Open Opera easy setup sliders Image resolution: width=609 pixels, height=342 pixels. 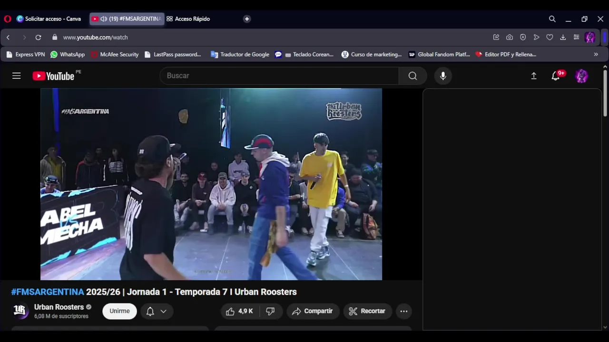[x=576, y=37]
